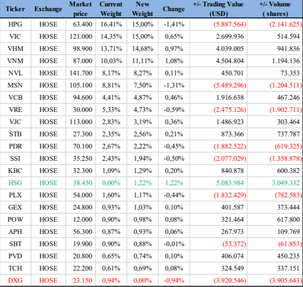303x287 pixels.
Task: Click the Current Weight header cell
Action: (111, 9)
